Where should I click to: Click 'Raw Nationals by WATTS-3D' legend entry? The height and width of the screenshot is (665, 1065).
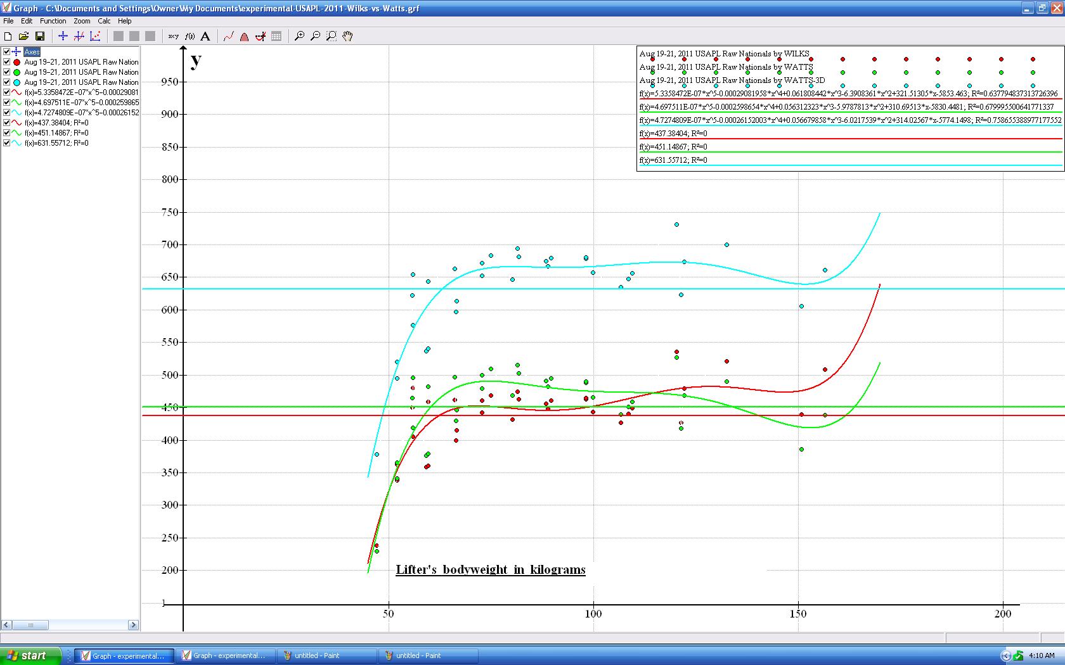[x=732, y=80]
